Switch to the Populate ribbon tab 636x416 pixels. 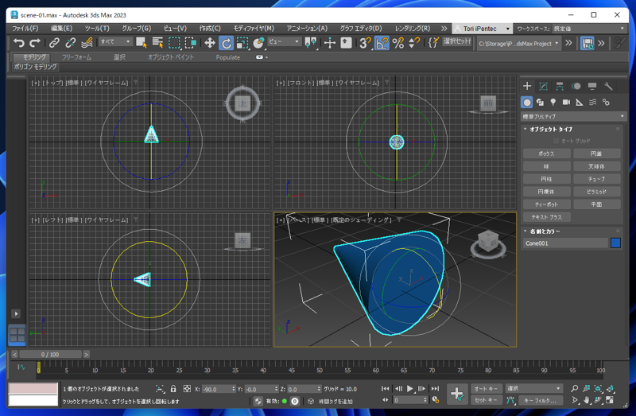[x=227, y=57]
